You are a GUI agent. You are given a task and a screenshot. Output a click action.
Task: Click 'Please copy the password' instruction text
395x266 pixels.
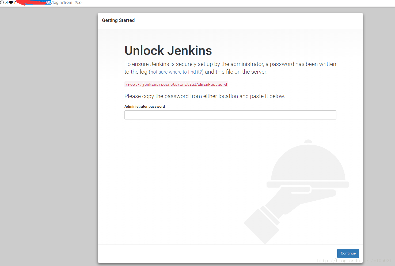pos(205,96)
